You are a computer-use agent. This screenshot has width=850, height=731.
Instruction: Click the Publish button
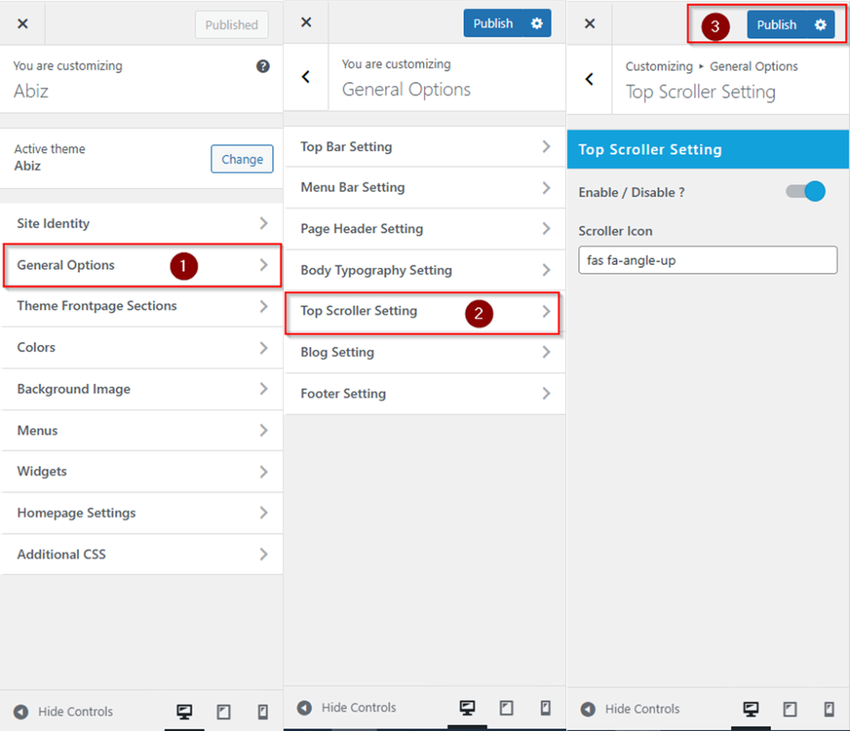pyautogui.click(x=776, y=24)
